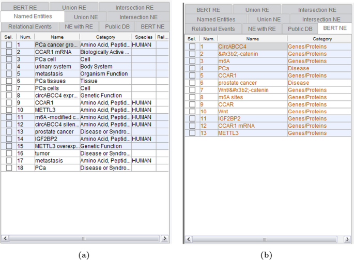Select 'IGF2BP2' in right table row 11
354x260 pixels.
(x=229, y=118)
